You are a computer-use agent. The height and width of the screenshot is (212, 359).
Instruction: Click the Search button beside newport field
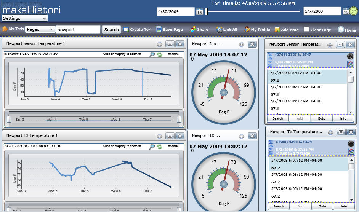pyautogui.click(x=111, y=30)
